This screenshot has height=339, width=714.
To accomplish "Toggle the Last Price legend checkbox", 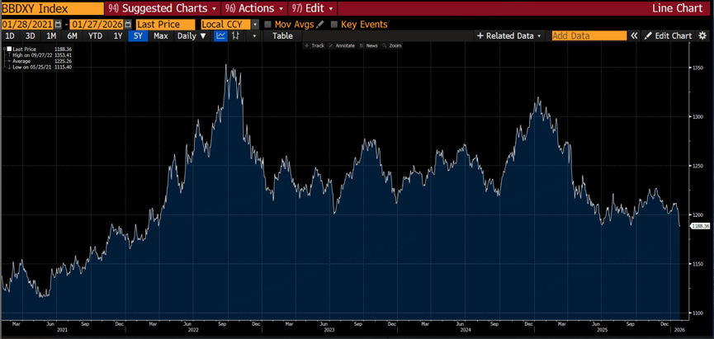I will pyautogui.click(x=9, y=49).
